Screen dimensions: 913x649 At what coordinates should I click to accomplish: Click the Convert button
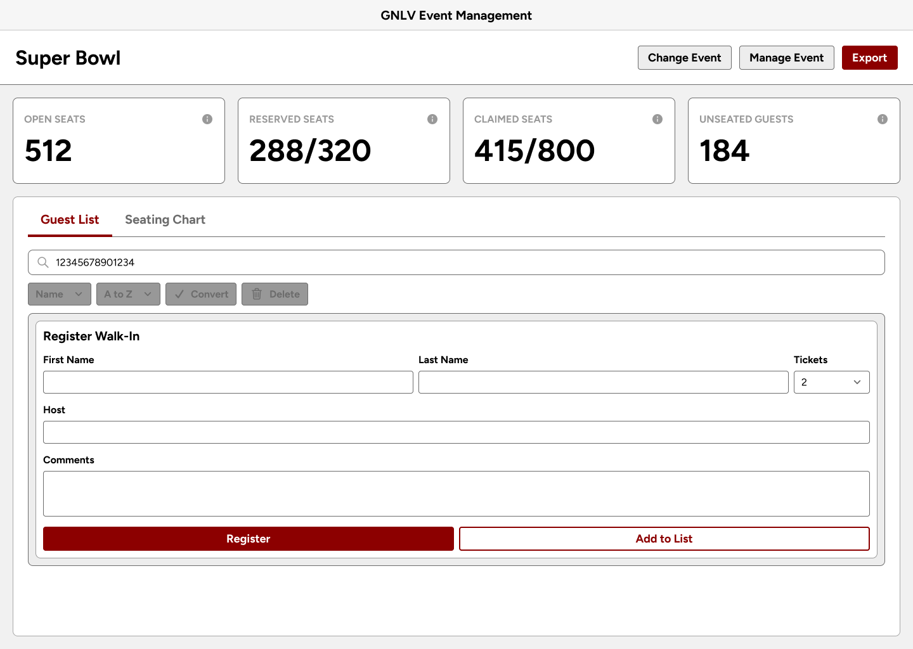201,294
